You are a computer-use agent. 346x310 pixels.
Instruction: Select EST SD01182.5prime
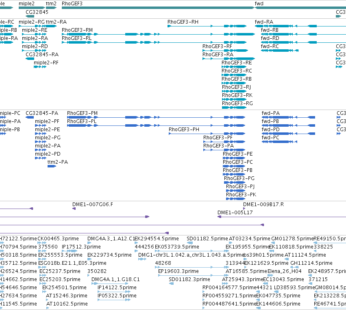207,239
